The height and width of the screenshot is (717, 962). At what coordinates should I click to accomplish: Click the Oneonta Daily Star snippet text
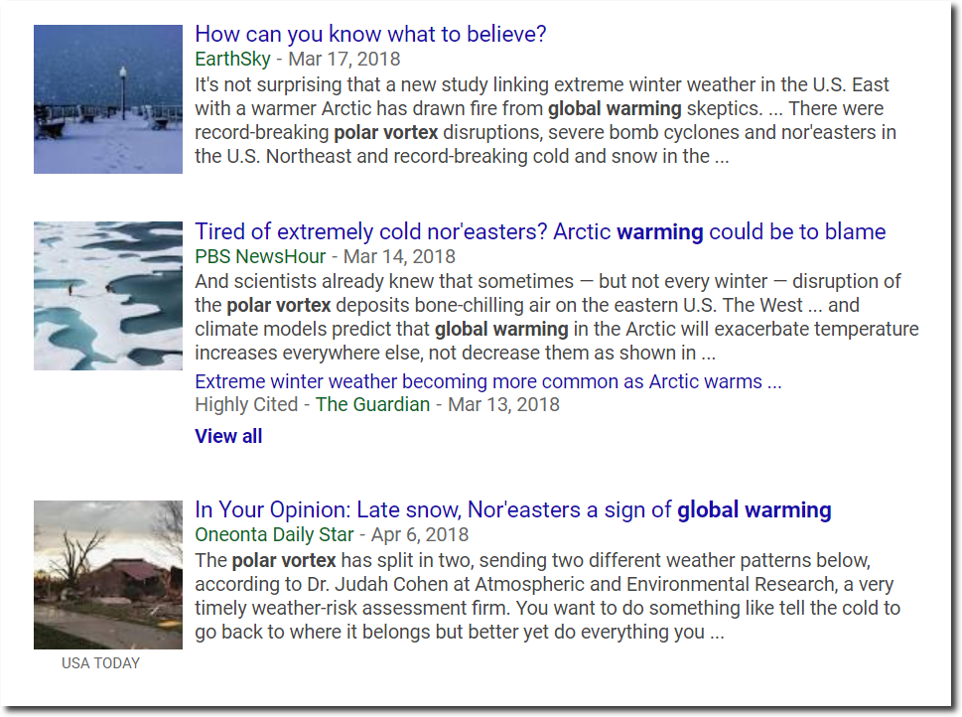point(547,596)
